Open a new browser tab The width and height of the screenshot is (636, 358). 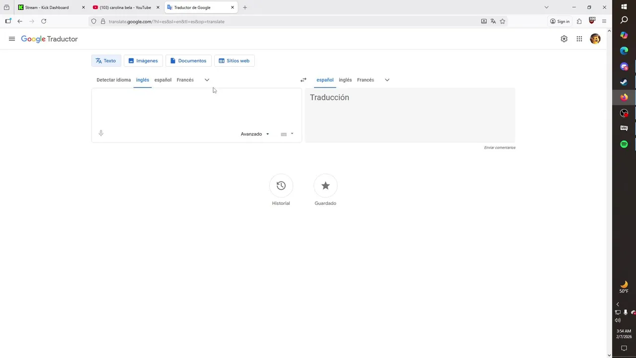[x=244, y=7]
